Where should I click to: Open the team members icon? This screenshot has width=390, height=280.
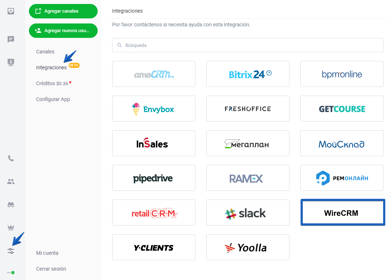11,181
